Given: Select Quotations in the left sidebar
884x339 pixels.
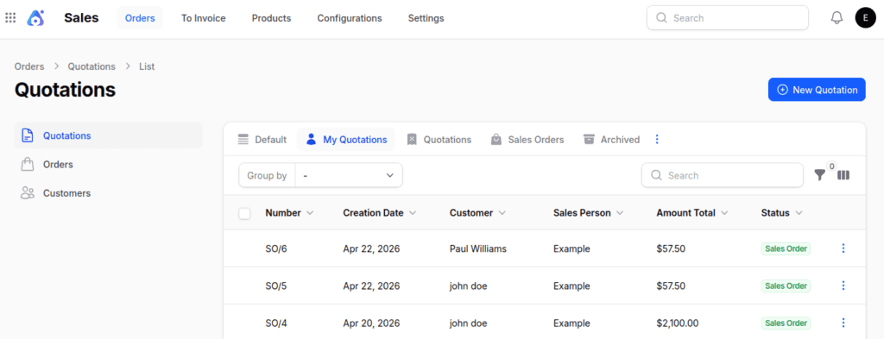Looking at the screenshot, I should coord(108,135).
